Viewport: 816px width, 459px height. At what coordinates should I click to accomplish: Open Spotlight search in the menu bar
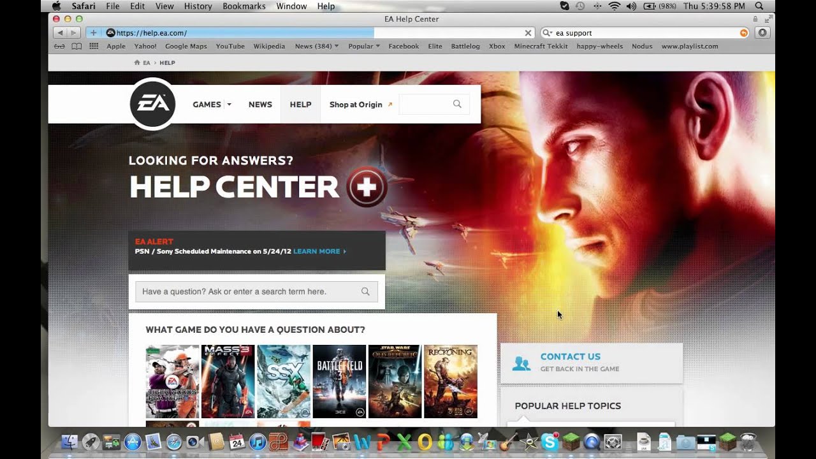point(759,6)
